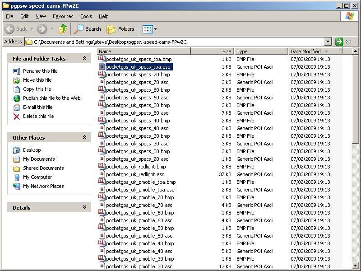Screen dimensions: 361x271
Task: Select file pocketgps_uk_pmobile_40.bmp
Action: (140, 243)
